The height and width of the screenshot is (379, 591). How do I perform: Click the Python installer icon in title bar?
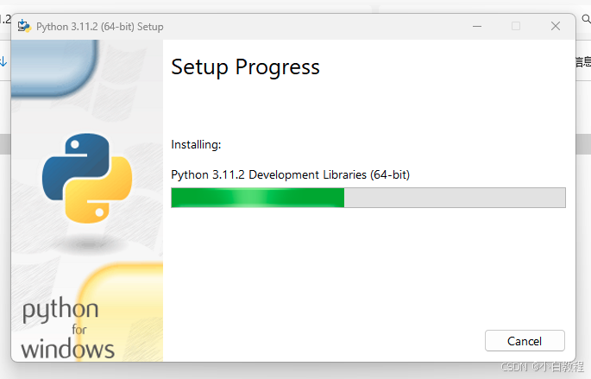click(x=24, y=26)
